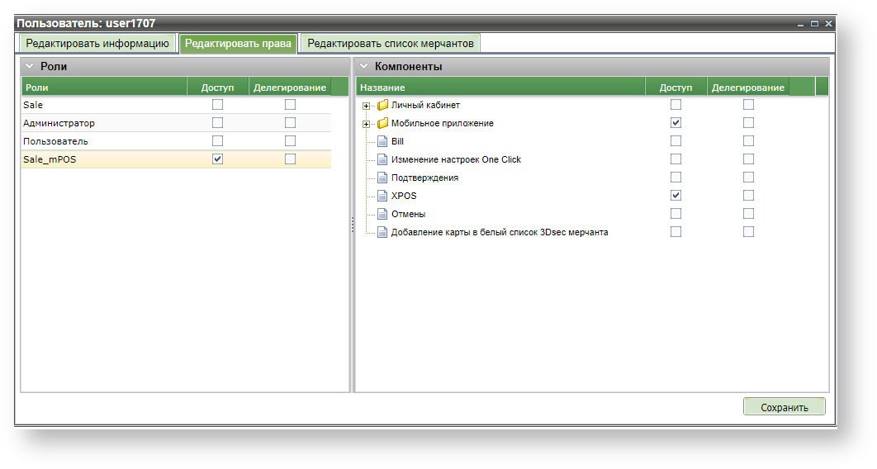Collapse the Роли panel
The height and width of the screenshot is (469, 877).
tap(29, 67)
